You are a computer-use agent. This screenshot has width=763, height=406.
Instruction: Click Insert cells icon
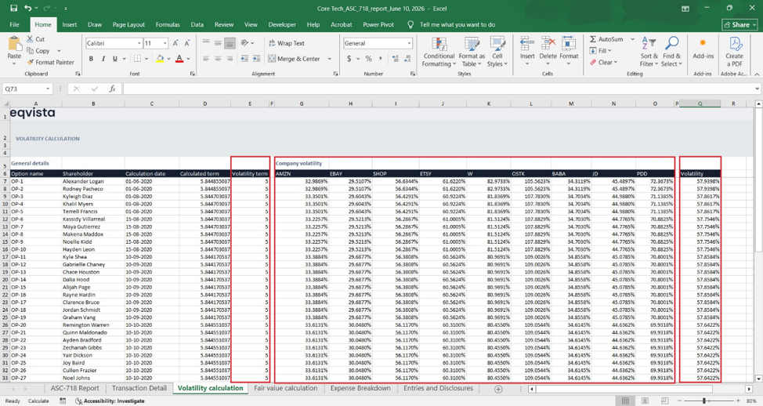click(527, 44)
